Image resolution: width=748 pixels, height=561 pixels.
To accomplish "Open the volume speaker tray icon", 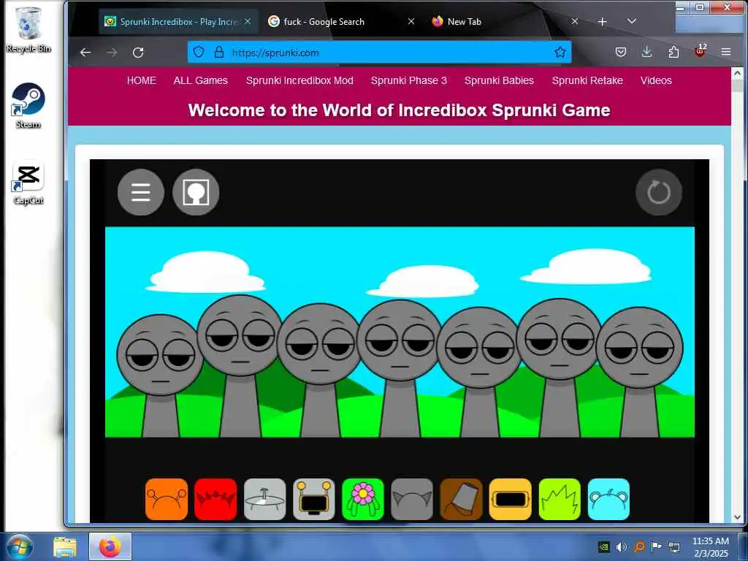I will coord(621,547).
